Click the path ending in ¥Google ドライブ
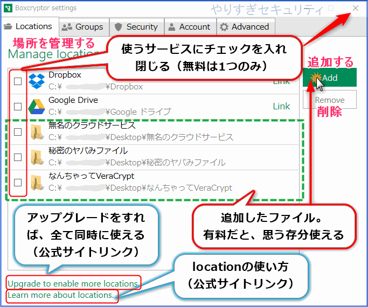The height and width of the screenshot is (307, 368). click(x=110, y=112)
